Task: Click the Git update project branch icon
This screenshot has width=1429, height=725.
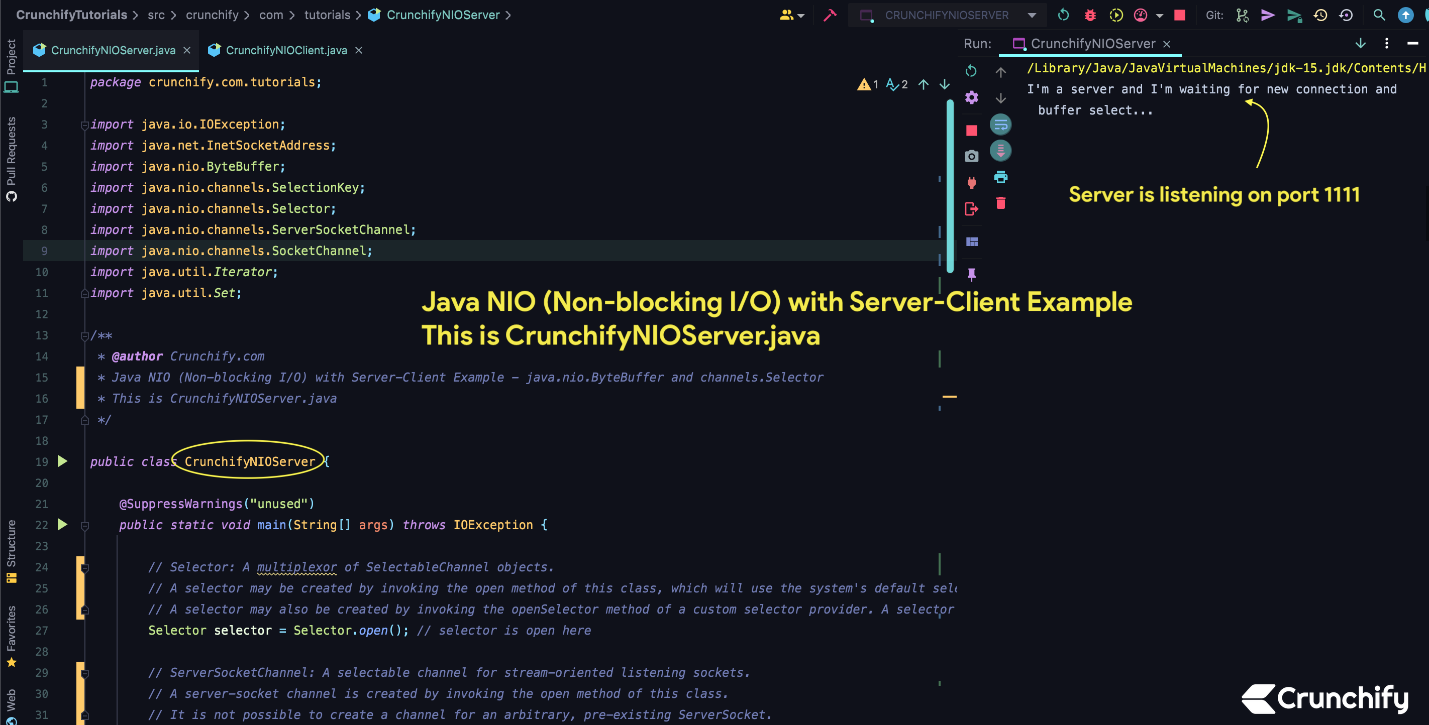Action: 1242,15
